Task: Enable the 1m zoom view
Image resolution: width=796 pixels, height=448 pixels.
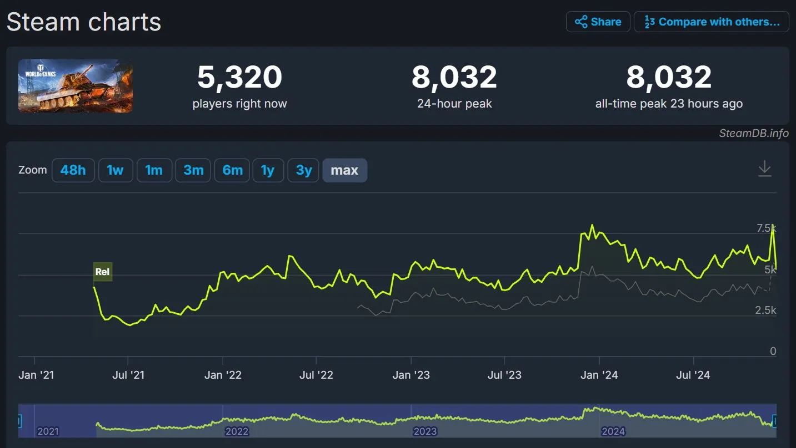Action: coord(154,170)
